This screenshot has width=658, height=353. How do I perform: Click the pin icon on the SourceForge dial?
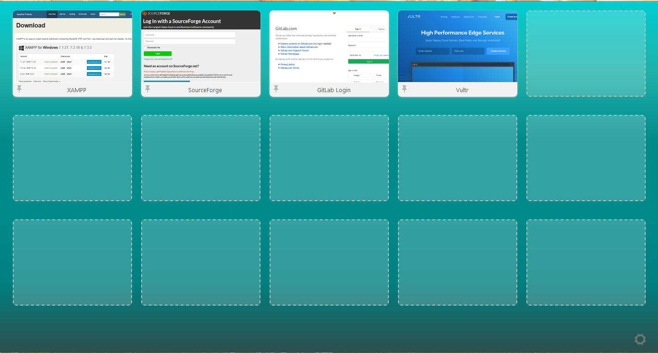(x=148, y=89)
